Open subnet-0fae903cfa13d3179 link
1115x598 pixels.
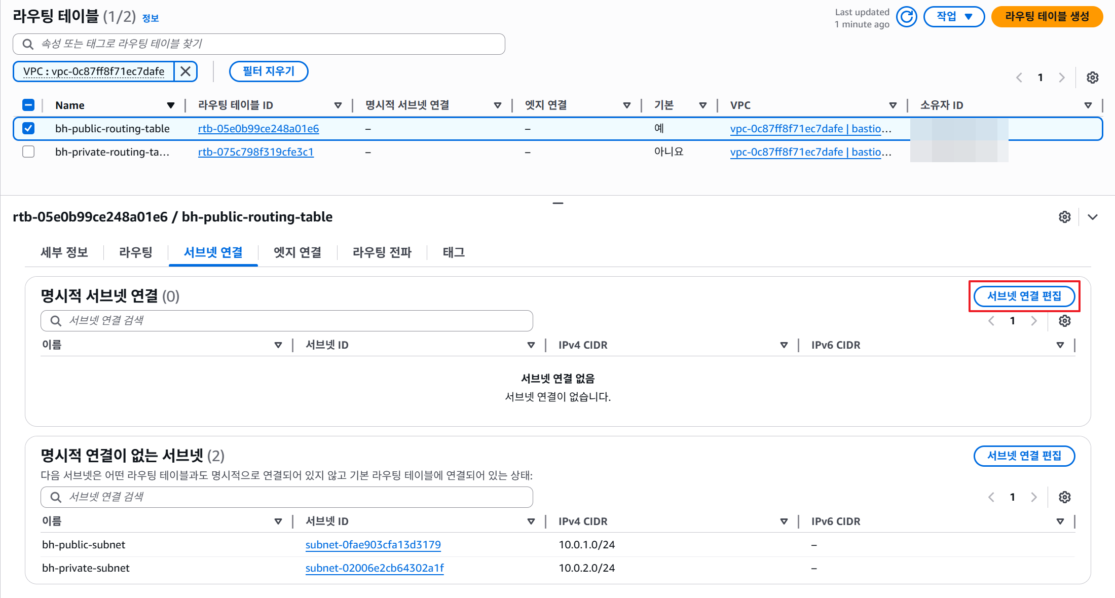373,545
